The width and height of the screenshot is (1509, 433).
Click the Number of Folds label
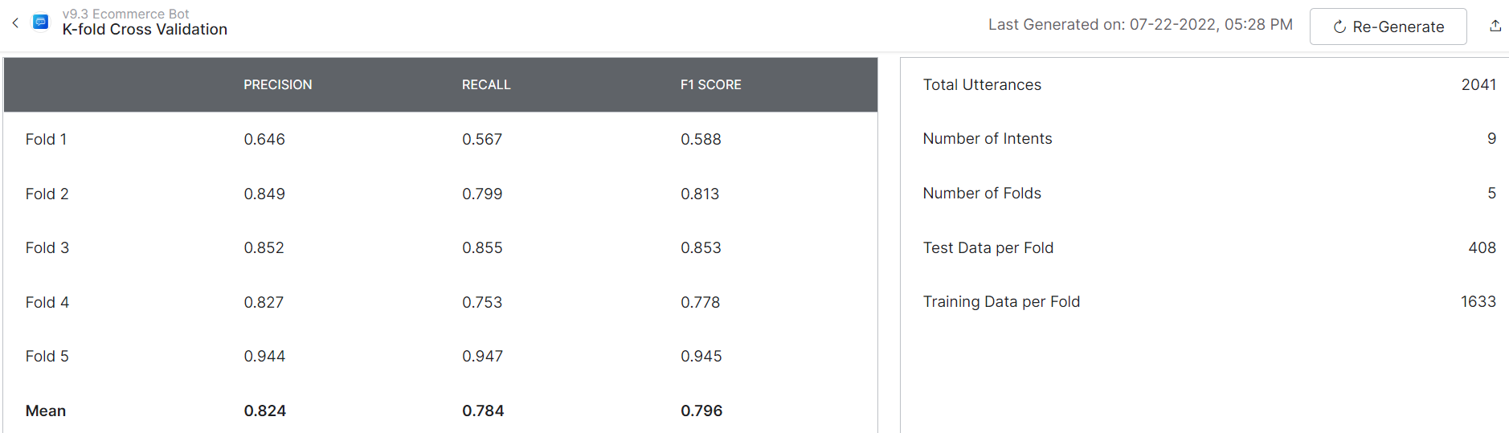click(981, 194)
